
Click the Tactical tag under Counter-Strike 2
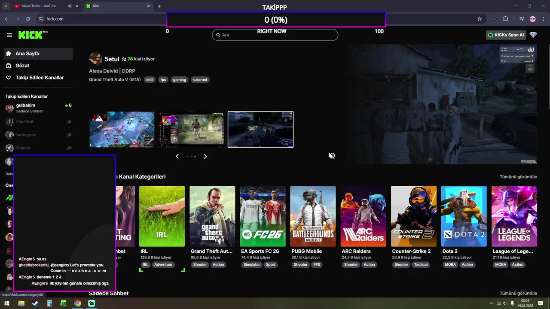click(x=421, y=265)
